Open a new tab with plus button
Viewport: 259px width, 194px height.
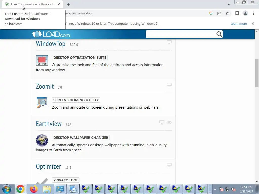click(68, 4)
